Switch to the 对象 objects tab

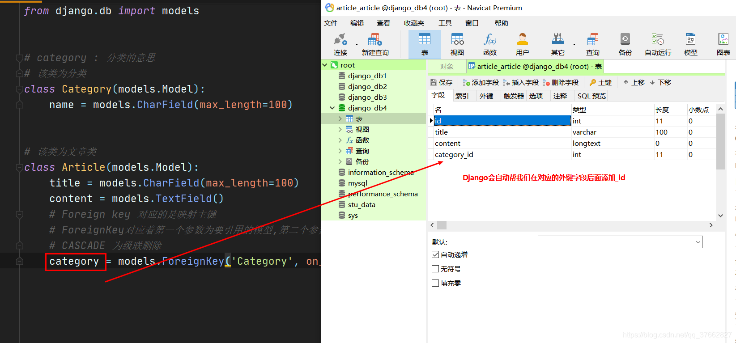[447, 67]
